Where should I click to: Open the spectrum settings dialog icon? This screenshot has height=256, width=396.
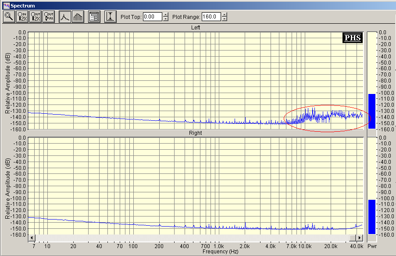click(x=94, y=17)
